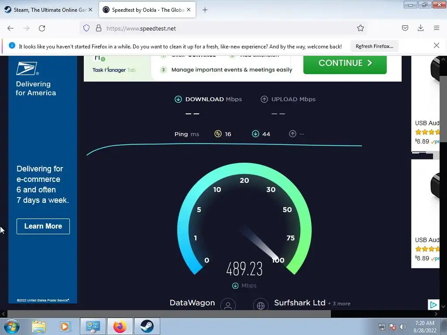Click the blue info icon in notification bar

click(x=12, y=45)
